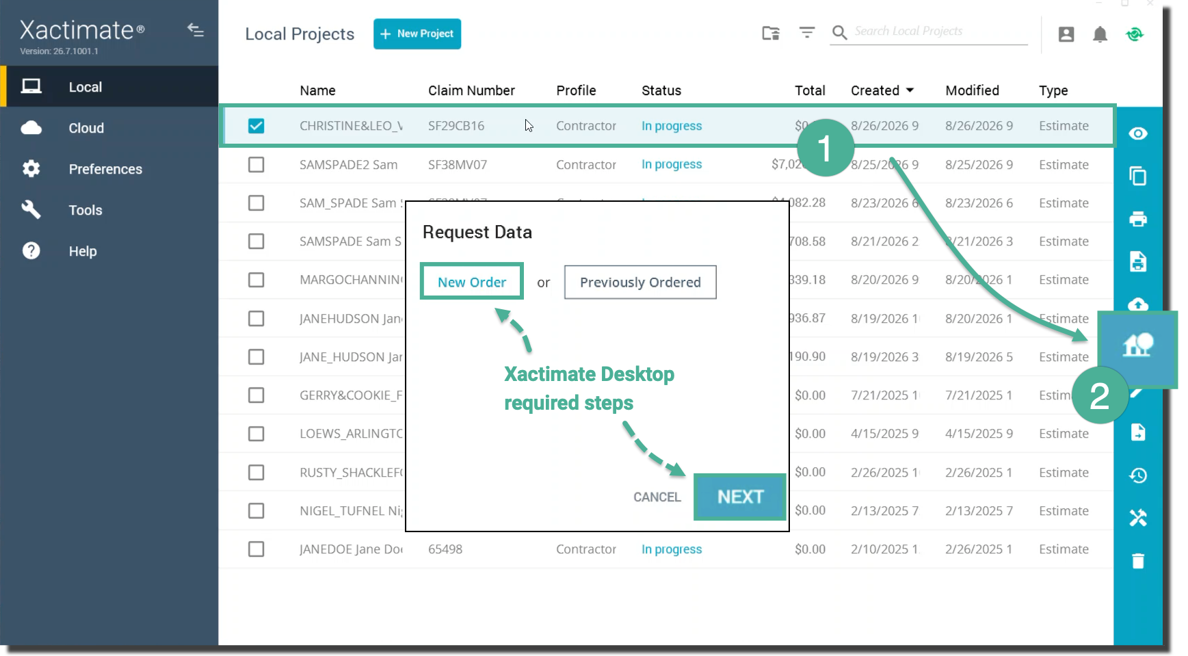
Task: Click the New Project button
Action: point(417,34)
